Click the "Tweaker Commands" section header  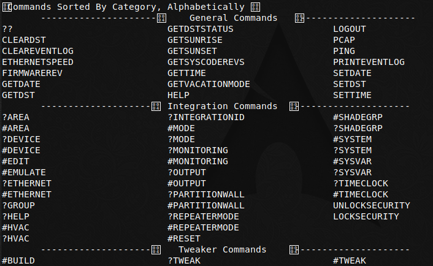pyautogui.click(x=222, y=249)
